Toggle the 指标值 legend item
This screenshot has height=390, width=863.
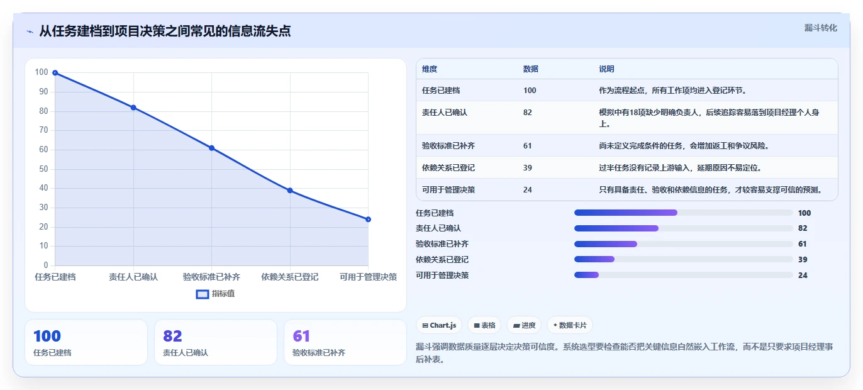215,294
